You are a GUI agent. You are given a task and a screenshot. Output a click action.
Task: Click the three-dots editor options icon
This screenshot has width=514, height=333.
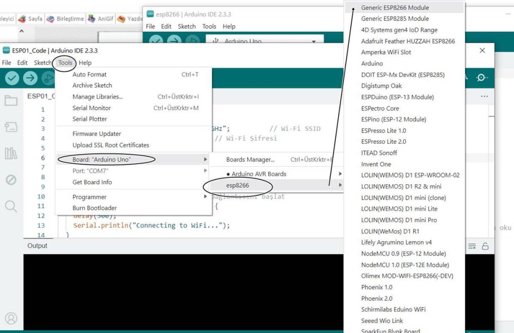coord(484,96)
